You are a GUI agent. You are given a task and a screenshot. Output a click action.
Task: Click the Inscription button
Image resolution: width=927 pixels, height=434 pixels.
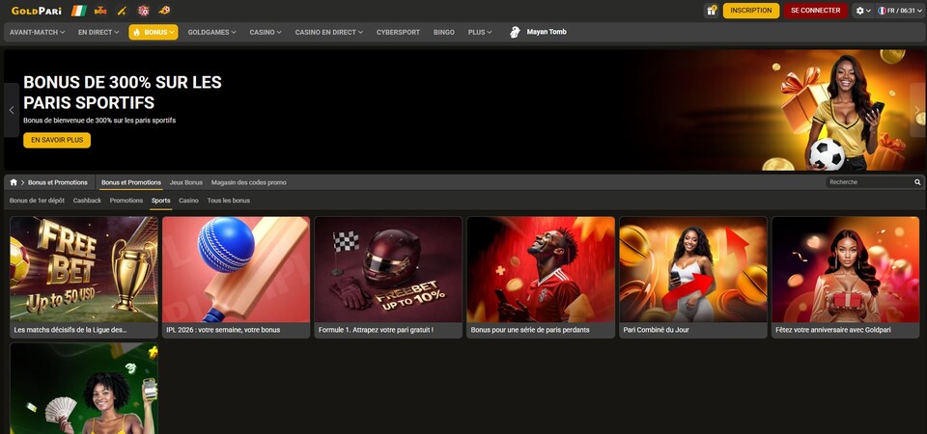pyautogui.click(x=751, y=11)
